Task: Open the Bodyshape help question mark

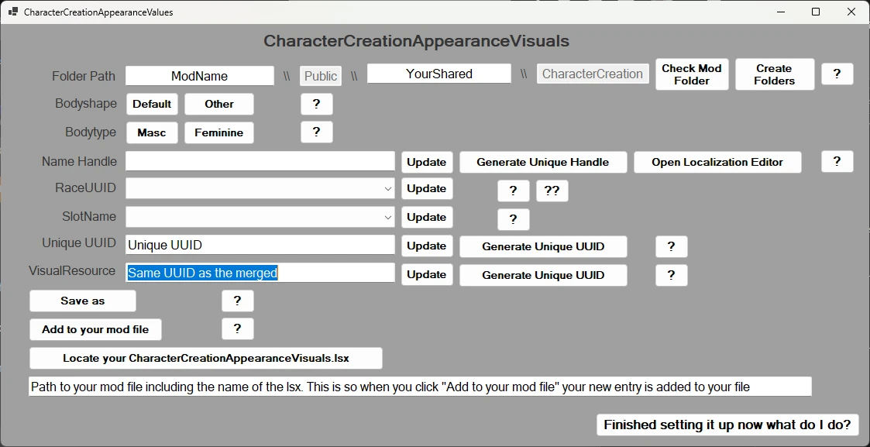Action: 316,104
